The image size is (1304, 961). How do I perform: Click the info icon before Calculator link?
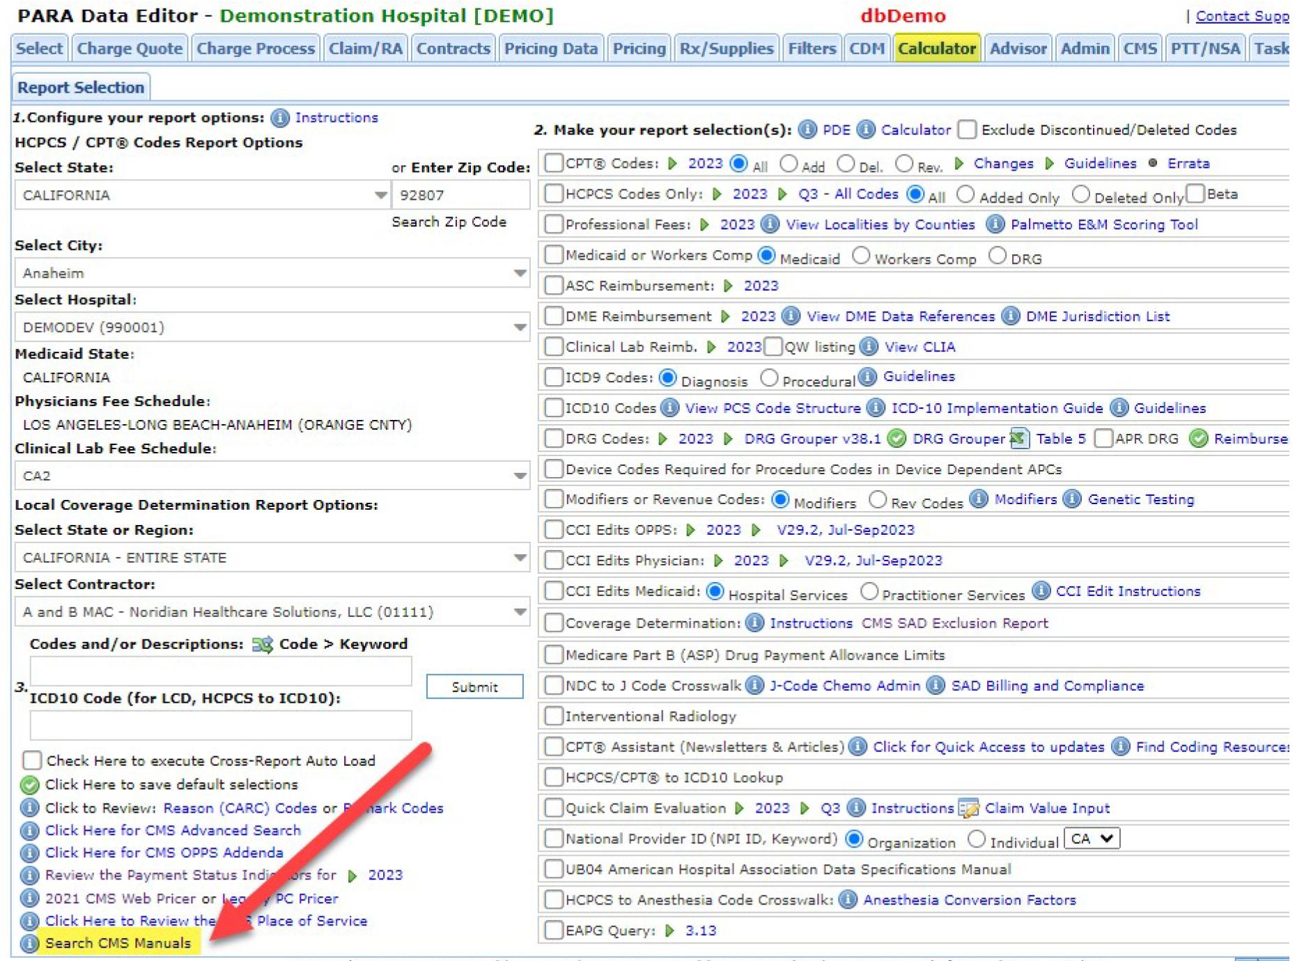(866, 130)
